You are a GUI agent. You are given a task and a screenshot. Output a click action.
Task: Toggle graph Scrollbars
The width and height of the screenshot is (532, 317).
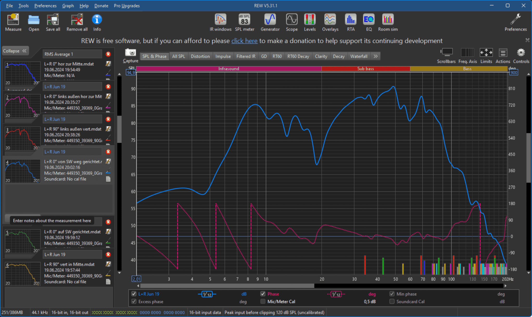click(446, 56)
